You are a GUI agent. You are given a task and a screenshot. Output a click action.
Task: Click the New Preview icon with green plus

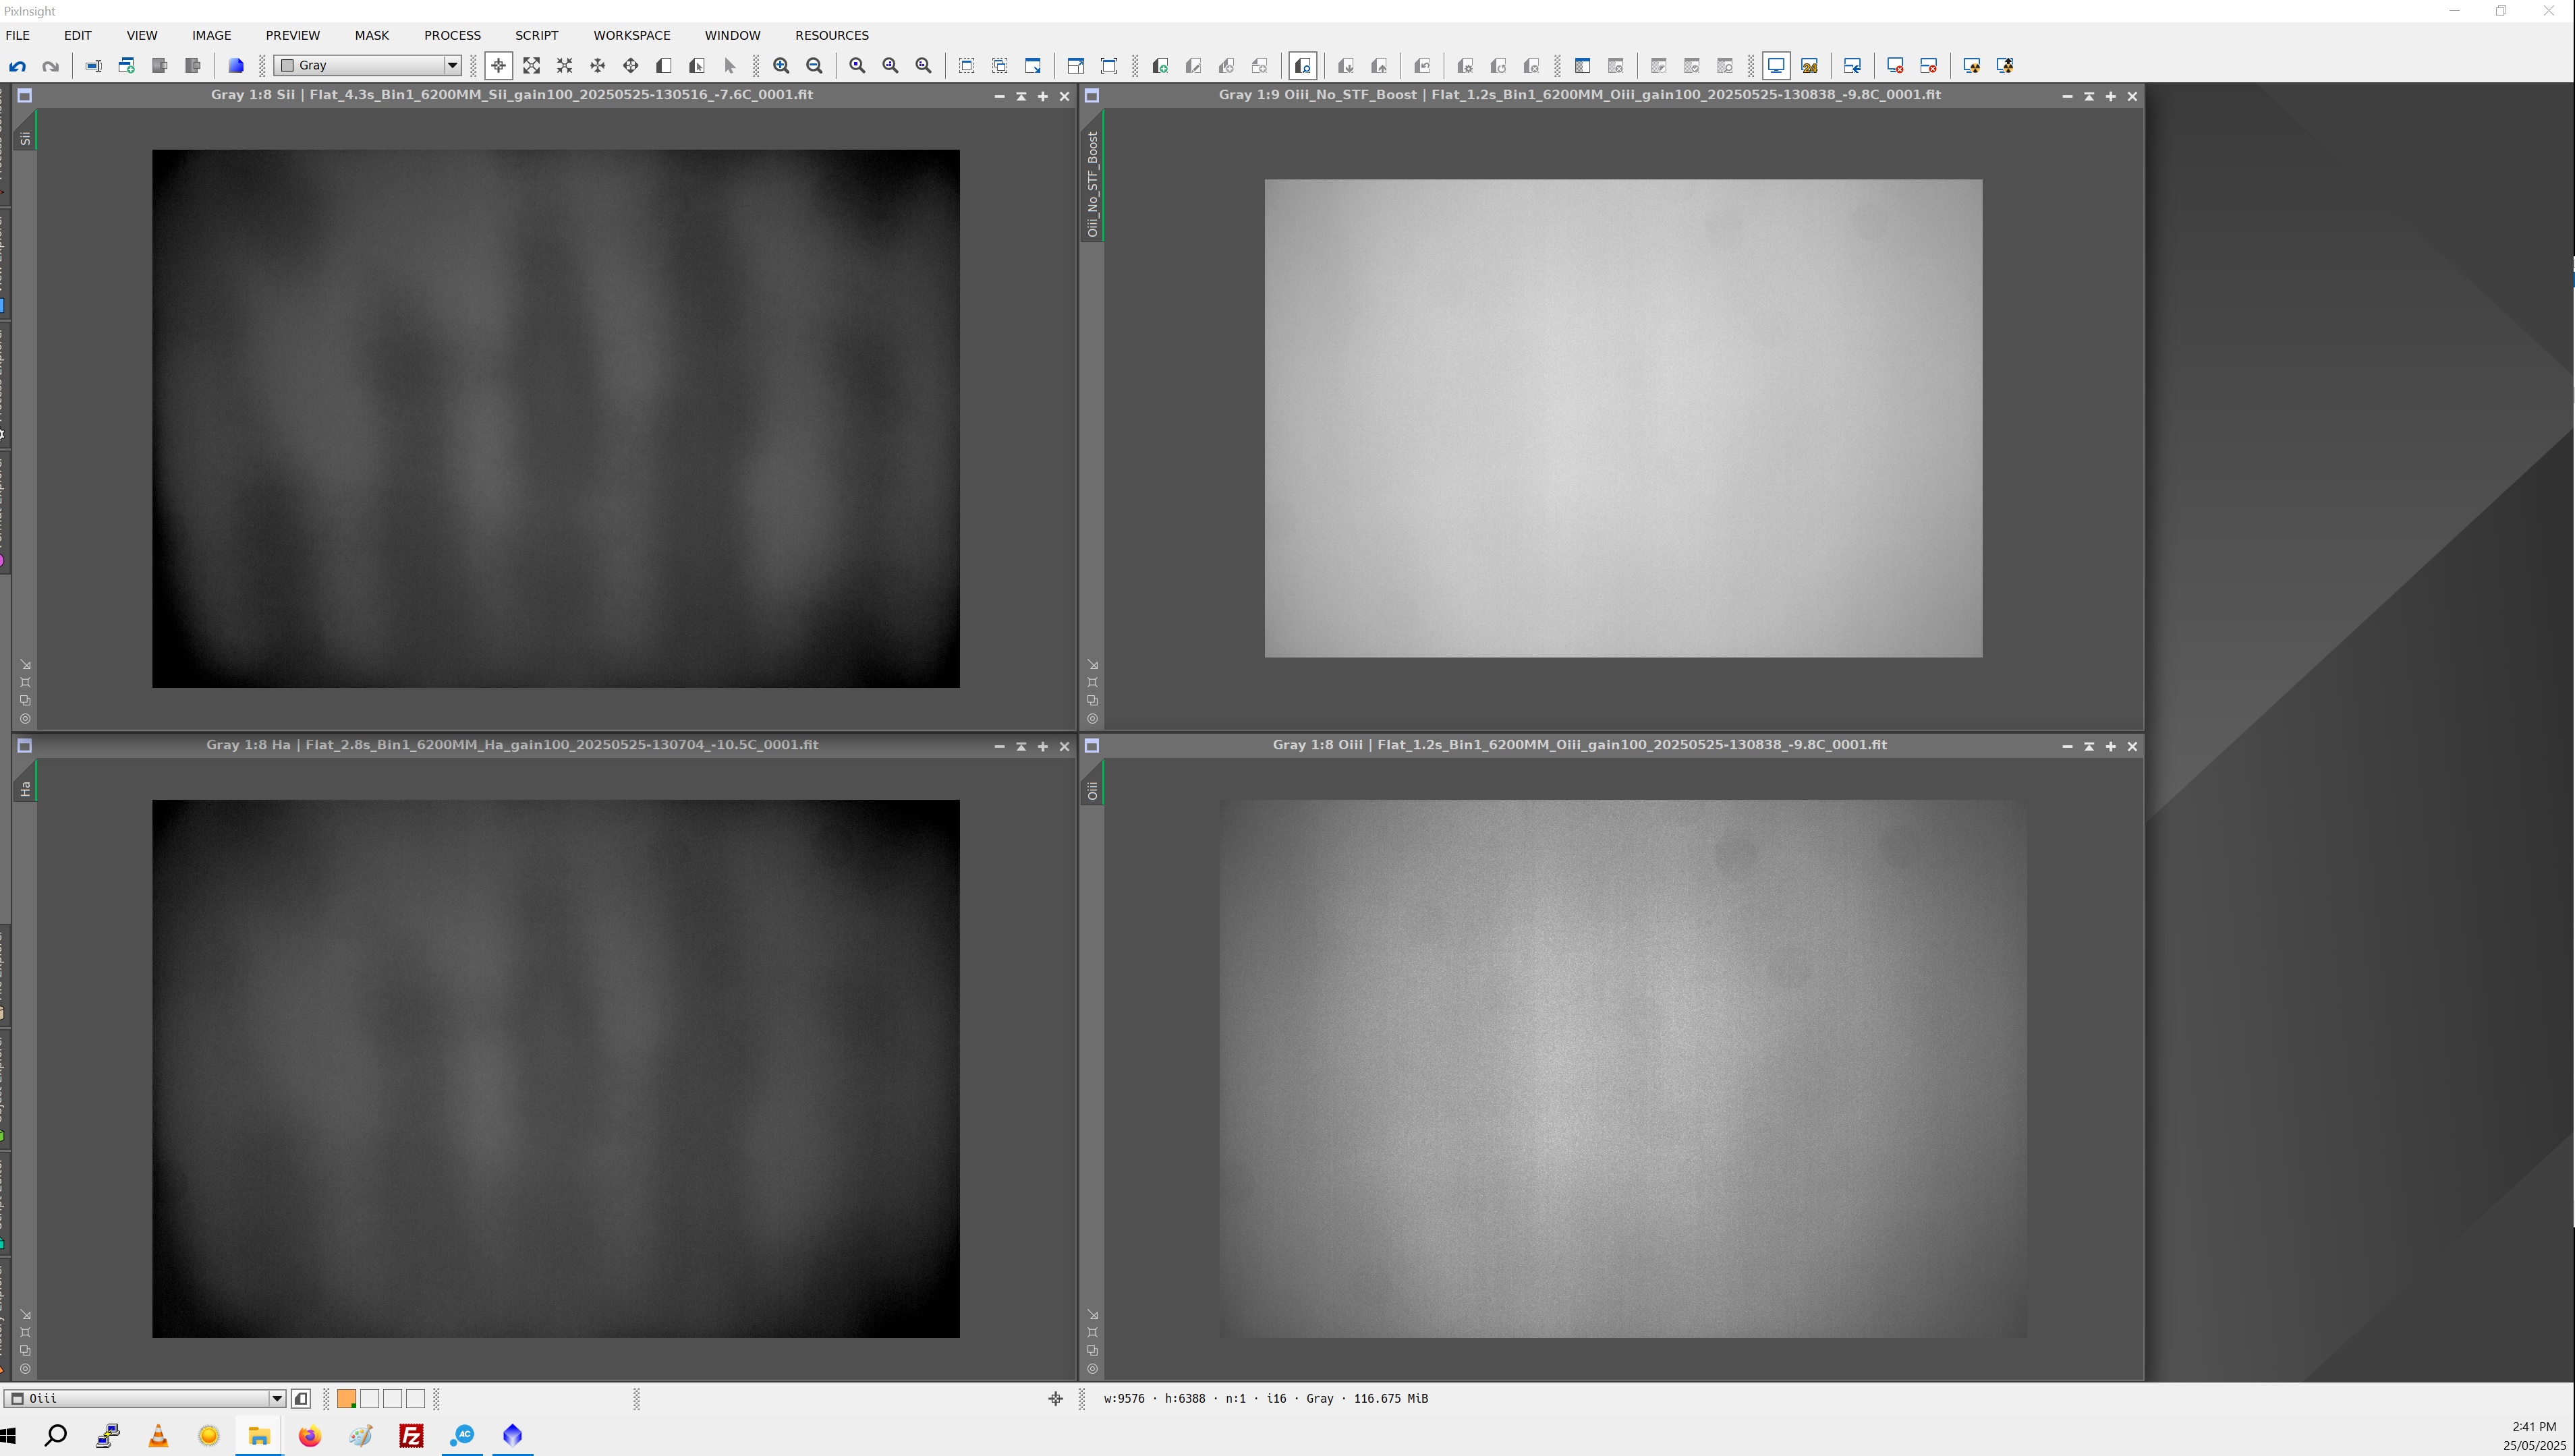pos(1160,66)
